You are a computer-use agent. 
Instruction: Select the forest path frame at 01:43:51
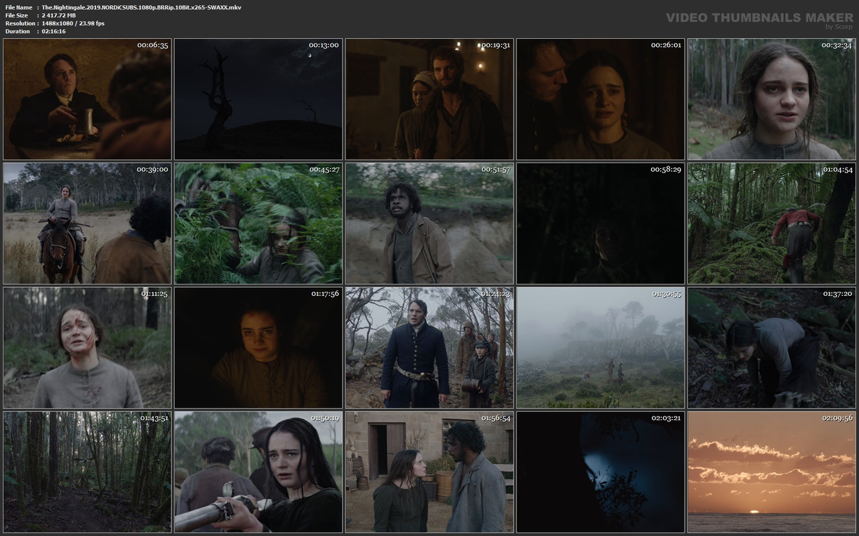coord(87,472)
